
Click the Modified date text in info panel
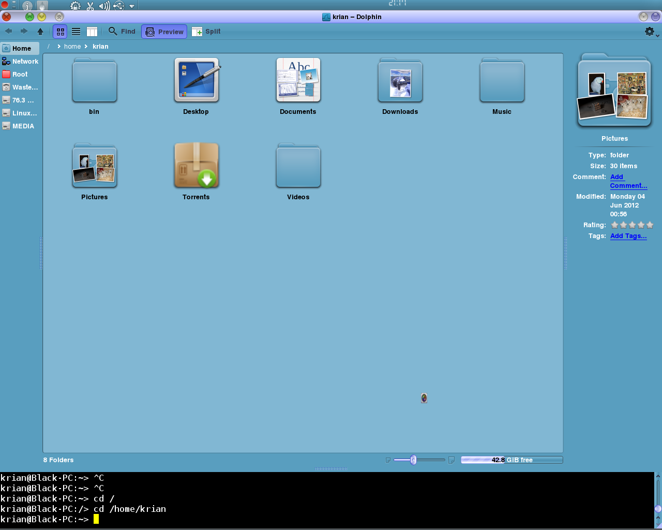click(x=628, y=205)
